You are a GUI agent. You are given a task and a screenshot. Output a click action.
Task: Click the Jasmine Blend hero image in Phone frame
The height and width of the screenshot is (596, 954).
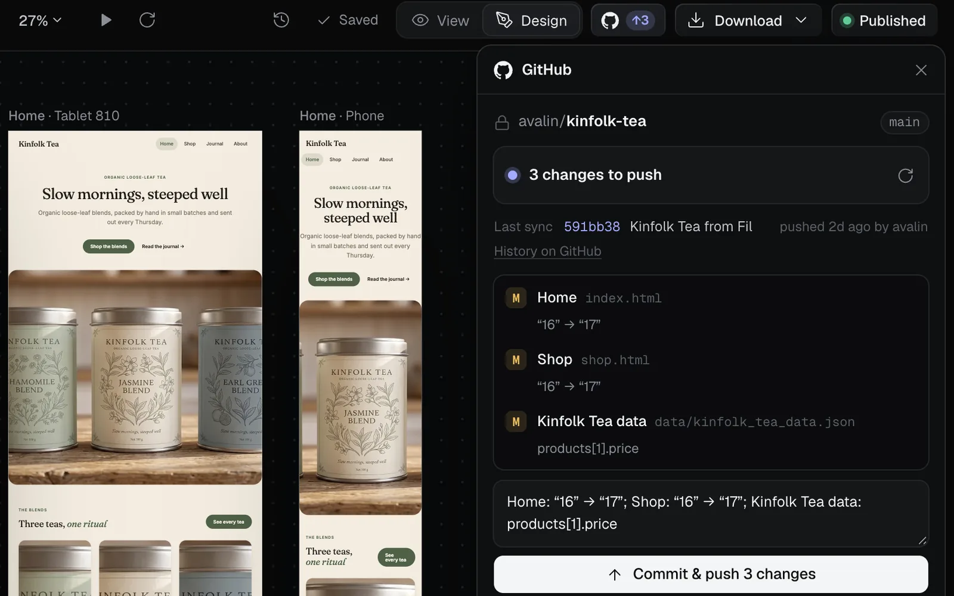click(x=360, y=408)
